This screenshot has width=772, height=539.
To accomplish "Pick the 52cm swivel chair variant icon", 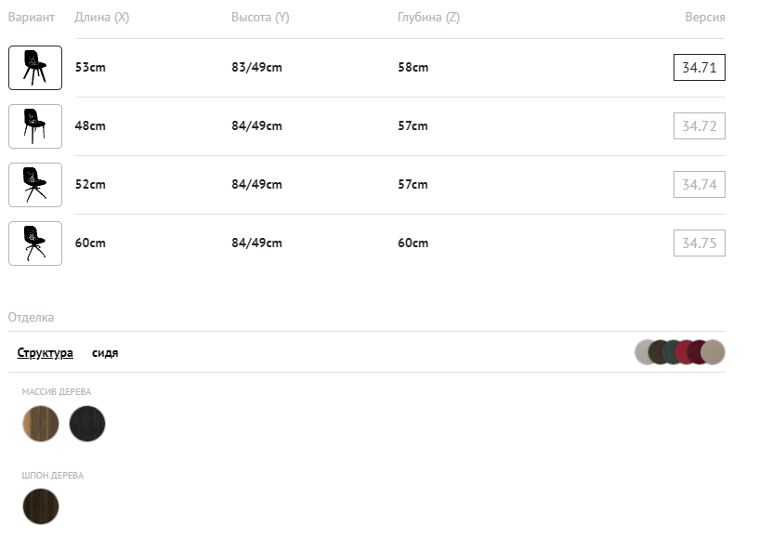I will point(35,185).
